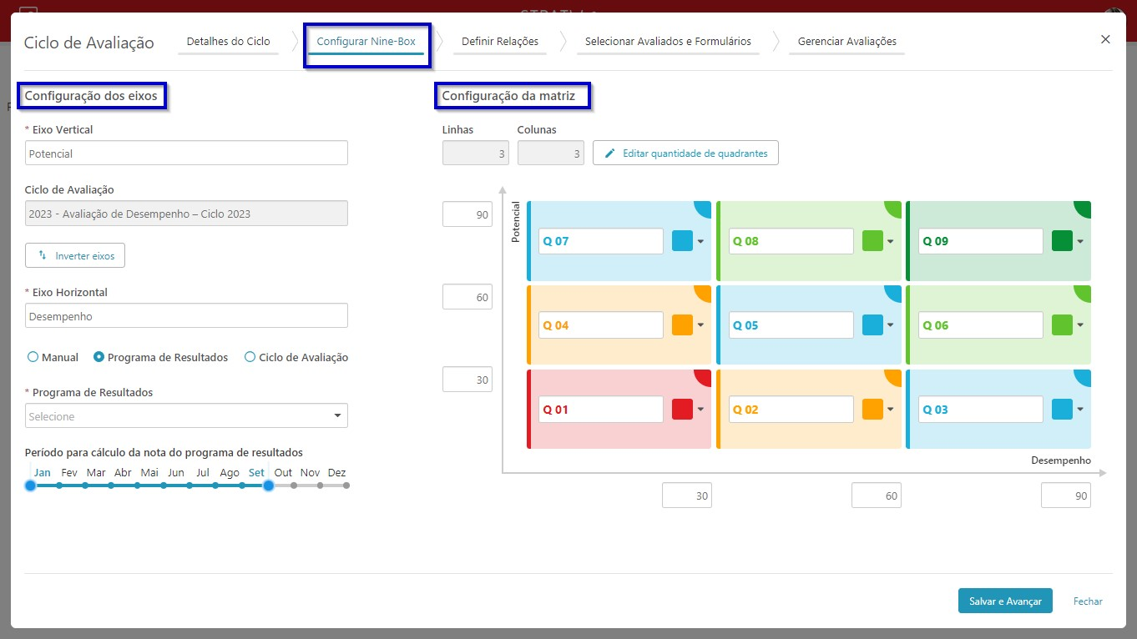The image size is (1137, 639).
Task: Click the blue color swatch of Q 03
Action: [1062, 410]
